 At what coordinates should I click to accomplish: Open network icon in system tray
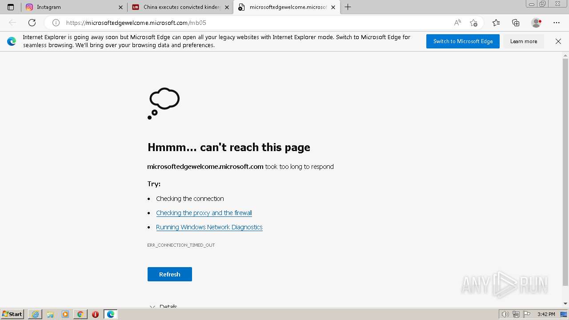516,314
